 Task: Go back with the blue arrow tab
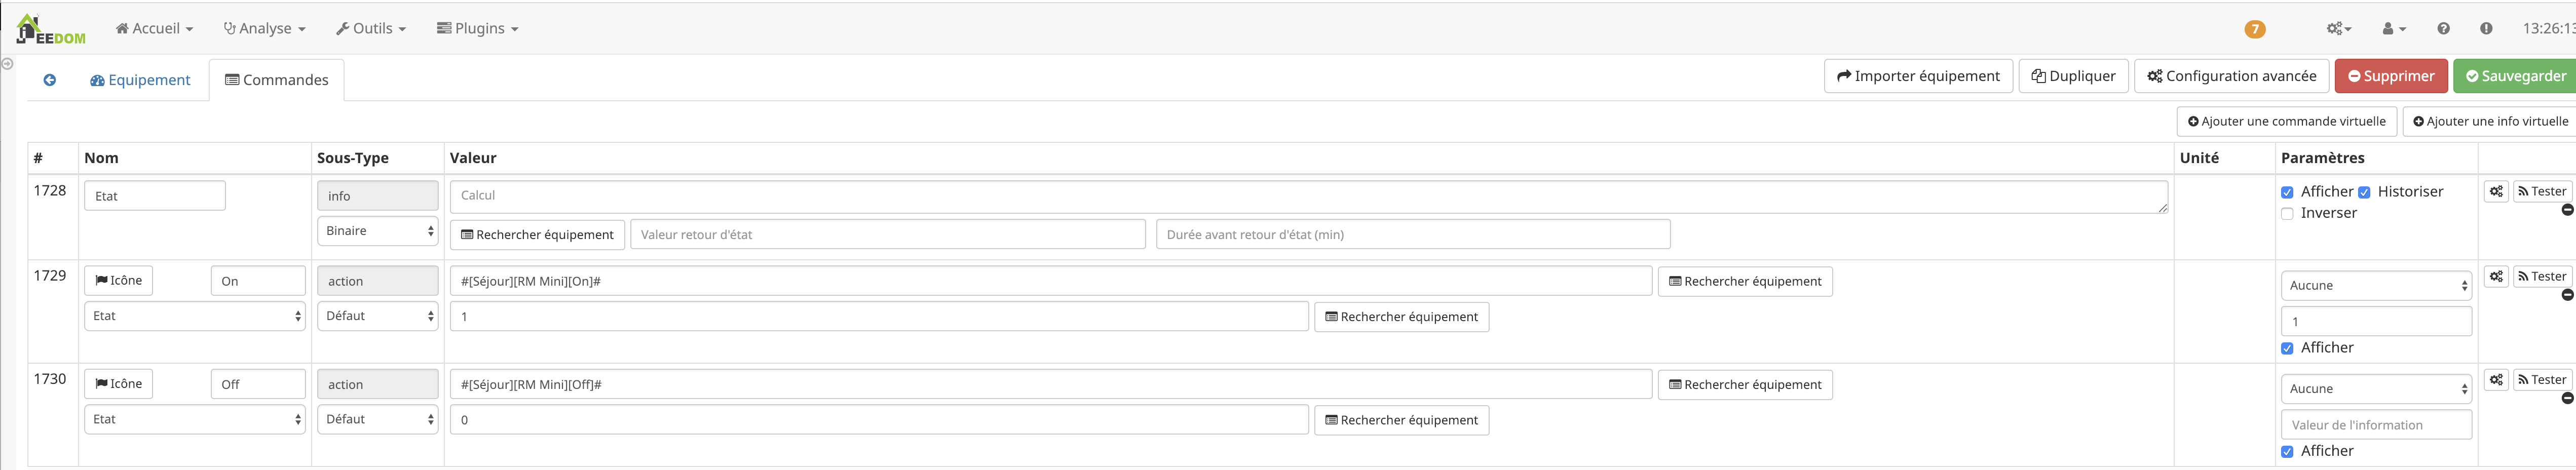point(49,80)
